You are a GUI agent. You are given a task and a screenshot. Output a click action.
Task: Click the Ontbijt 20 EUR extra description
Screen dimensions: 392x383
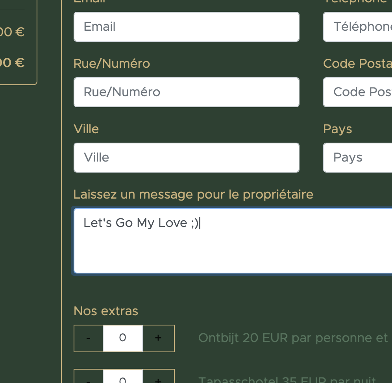pos(293,338)
